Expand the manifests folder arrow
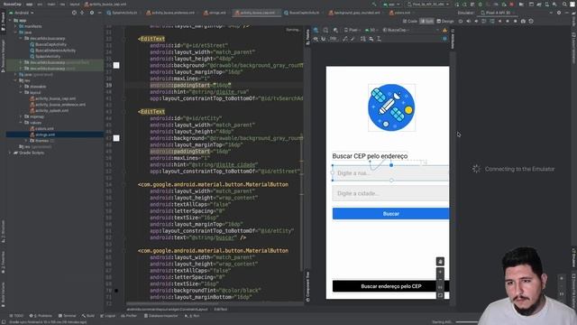The image size is (577, 325). coord(15,26)
